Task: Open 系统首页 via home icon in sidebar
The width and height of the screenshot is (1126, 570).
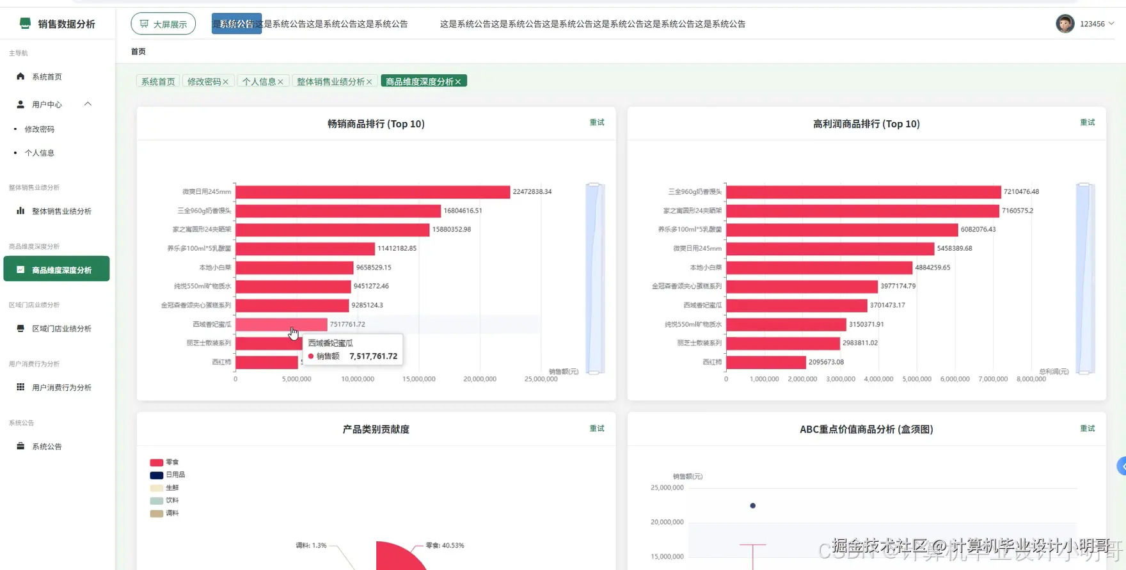Action: pos(20,76)
